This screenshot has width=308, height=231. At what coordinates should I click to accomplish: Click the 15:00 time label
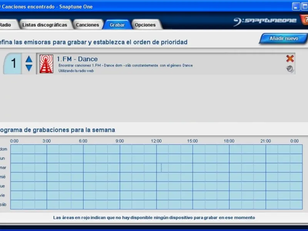[x=192, y=141]
